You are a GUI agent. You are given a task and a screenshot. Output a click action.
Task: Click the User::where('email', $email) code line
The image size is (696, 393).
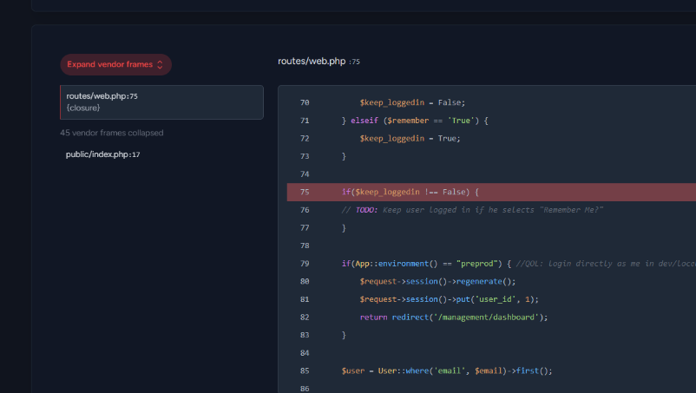pos(447,370)
